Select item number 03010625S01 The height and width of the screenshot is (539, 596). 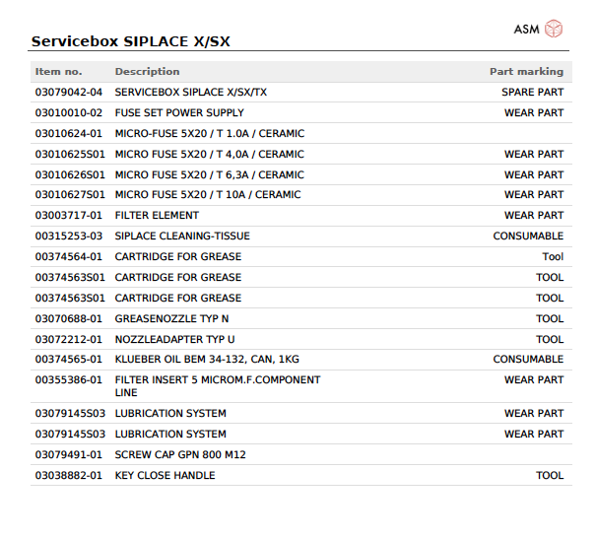click(x=70, y=155)
